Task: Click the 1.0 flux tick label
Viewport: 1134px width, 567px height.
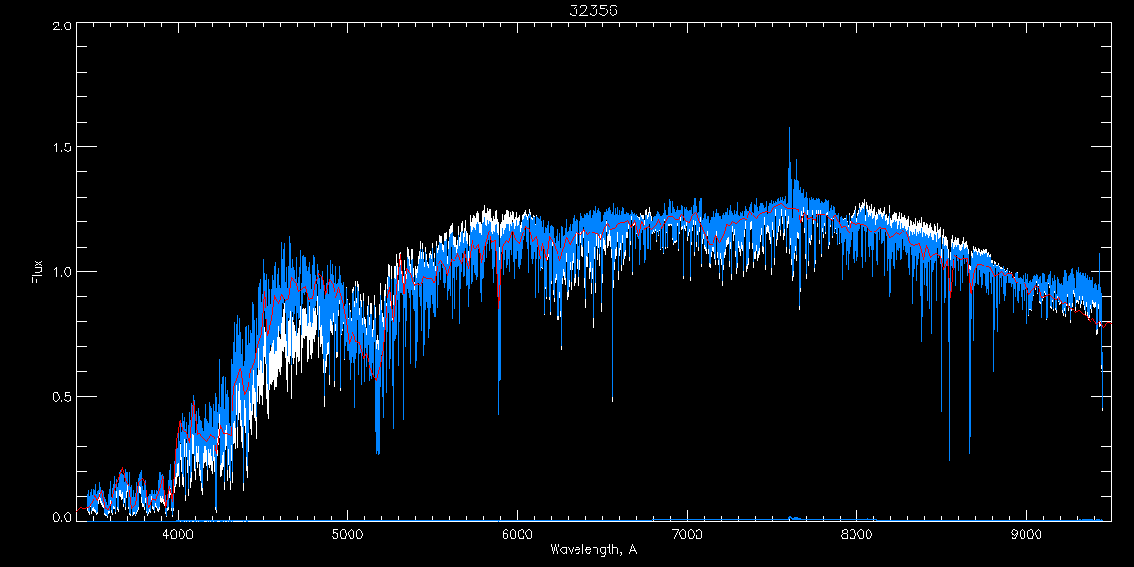Action: (x=62, y=272)
